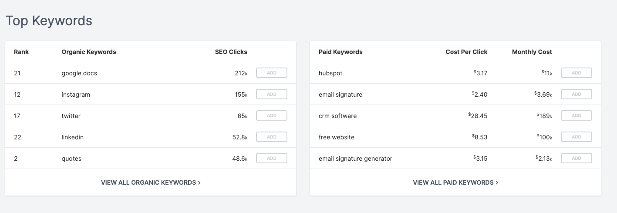This screenshot has width=617, height=213.
Task: Select the hubspot paid keyword
Action: tap(330, 73)
